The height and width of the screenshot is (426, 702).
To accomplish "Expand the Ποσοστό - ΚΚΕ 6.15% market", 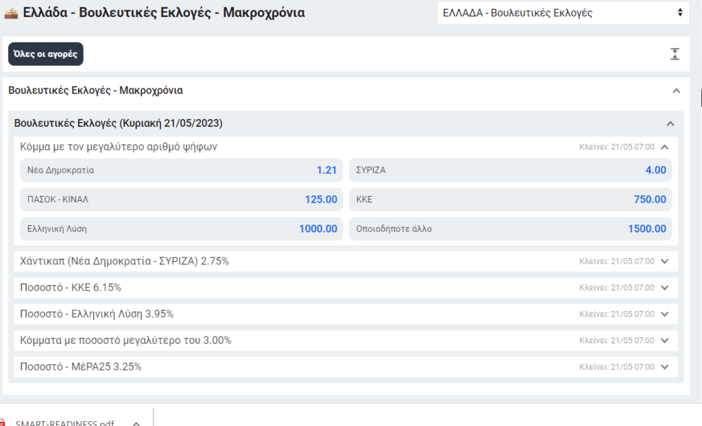I will [346, 288].
